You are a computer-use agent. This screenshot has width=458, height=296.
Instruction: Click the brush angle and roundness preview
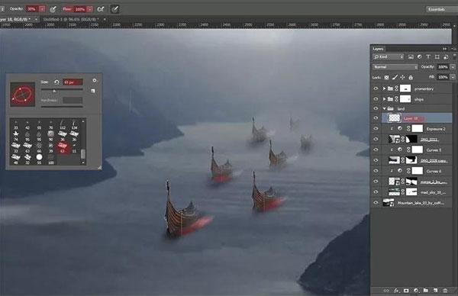click(22, 95)
